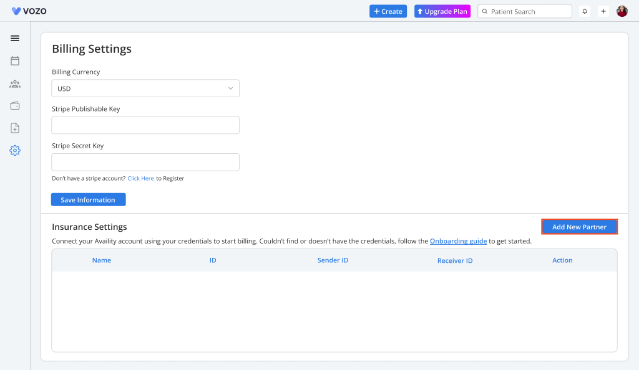Open the document plus icon in sidebar
Viewport: 639px width, 370px height.
[15, 128]
